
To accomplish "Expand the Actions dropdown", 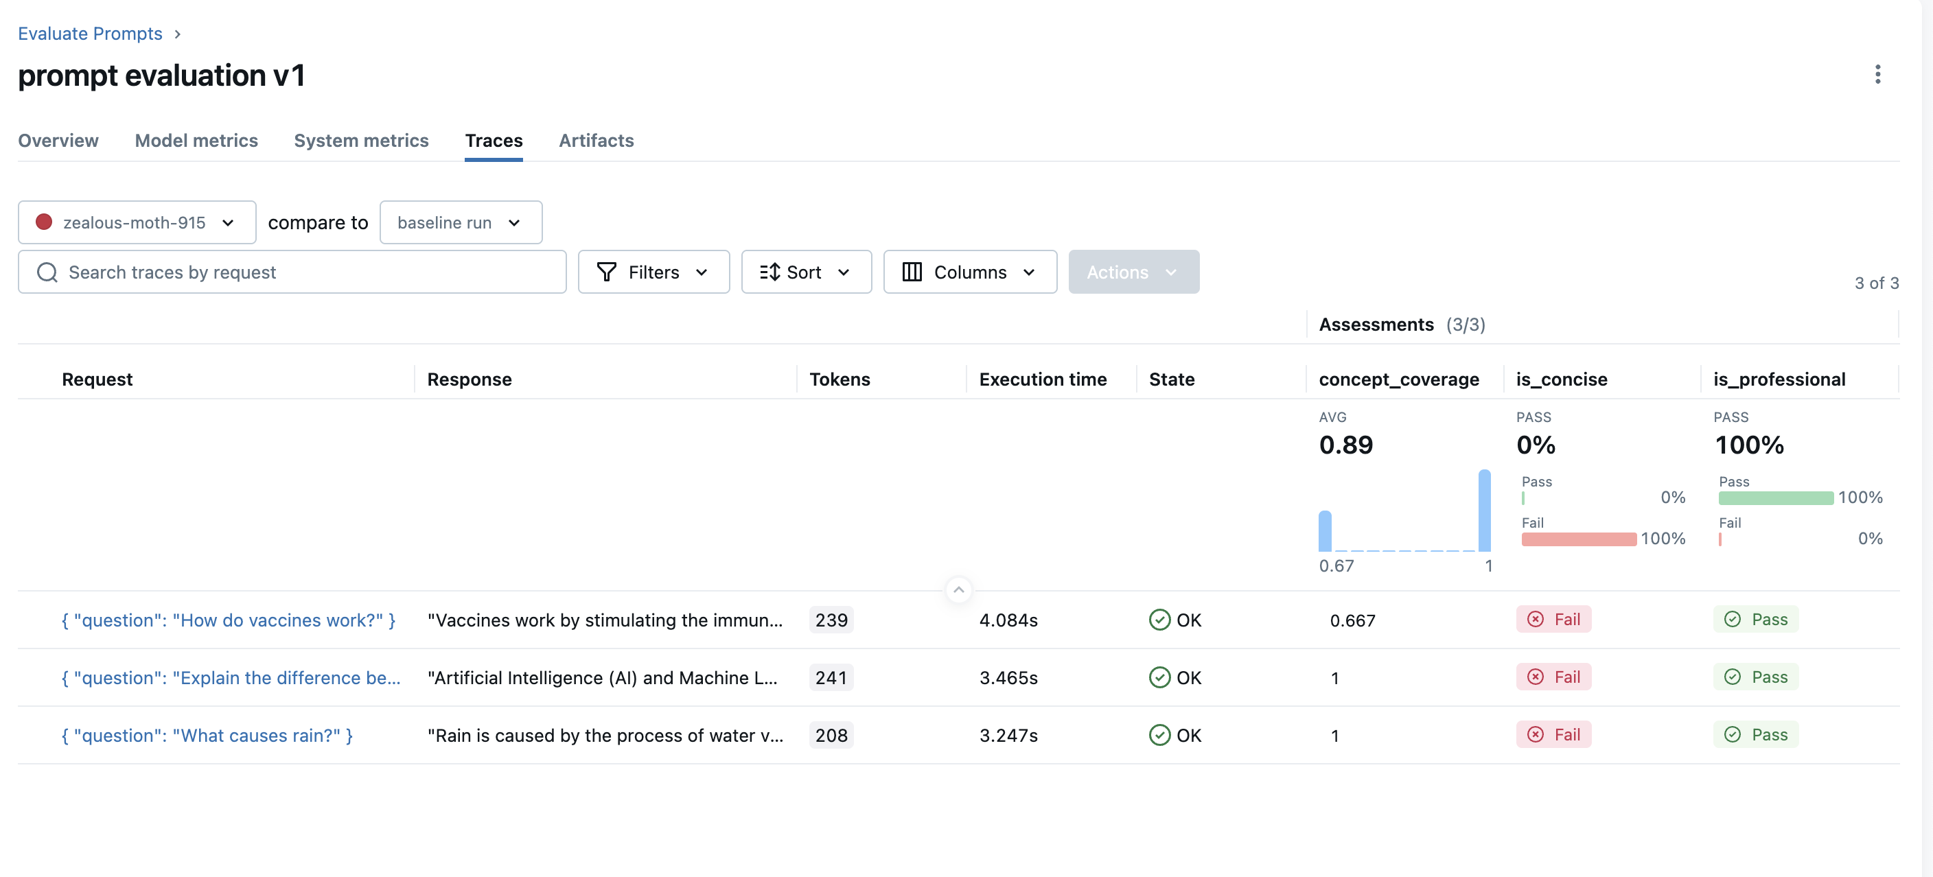I will (1133, 272).
